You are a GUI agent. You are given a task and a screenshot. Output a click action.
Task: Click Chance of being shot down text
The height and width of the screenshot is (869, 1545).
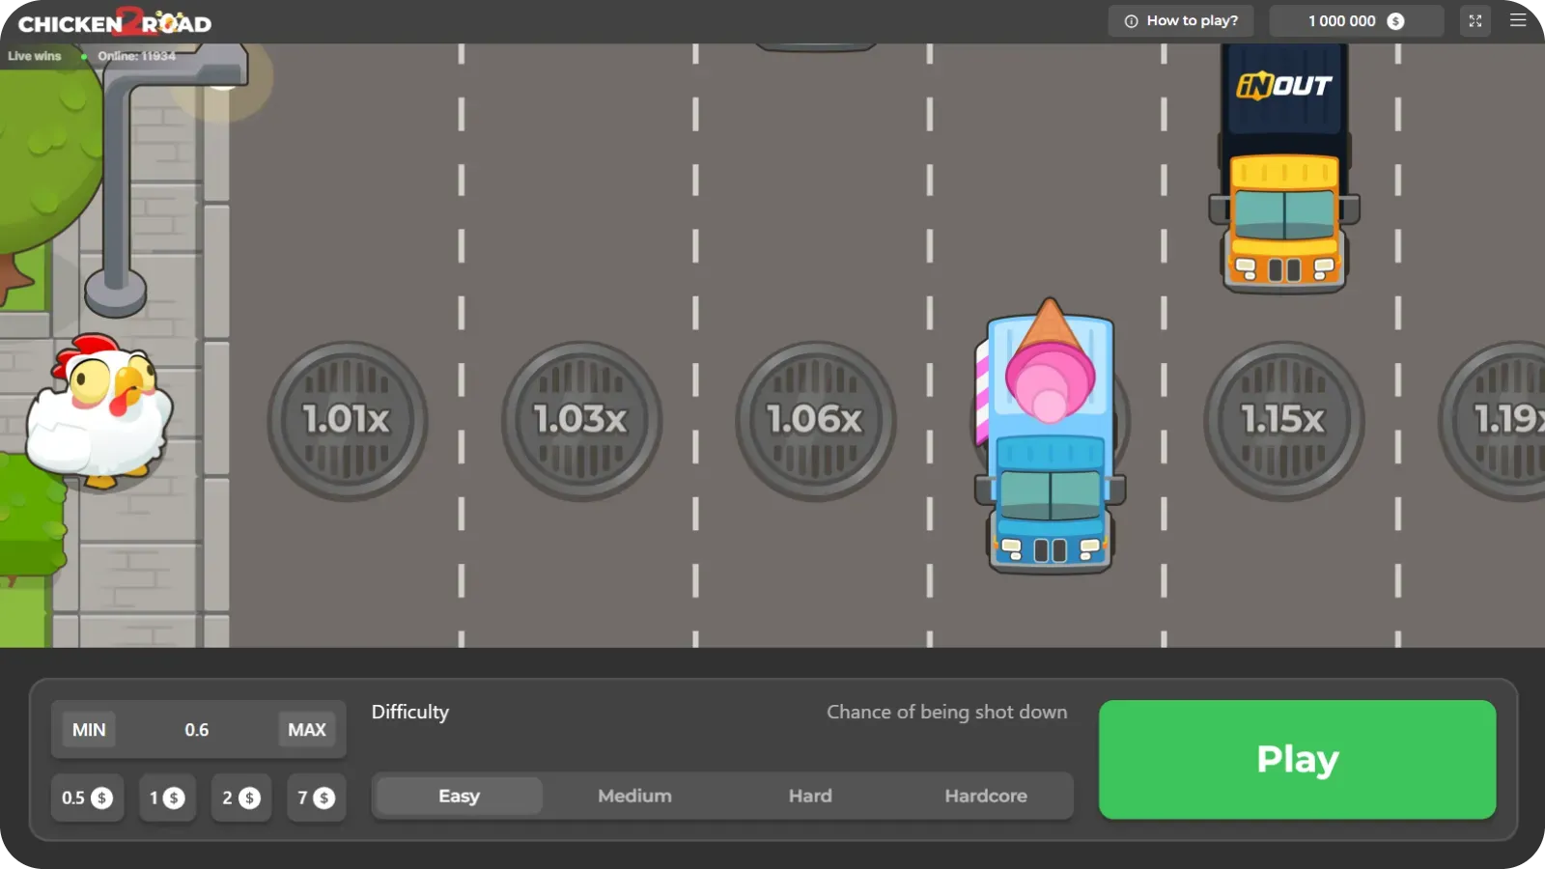pos(947,713)
